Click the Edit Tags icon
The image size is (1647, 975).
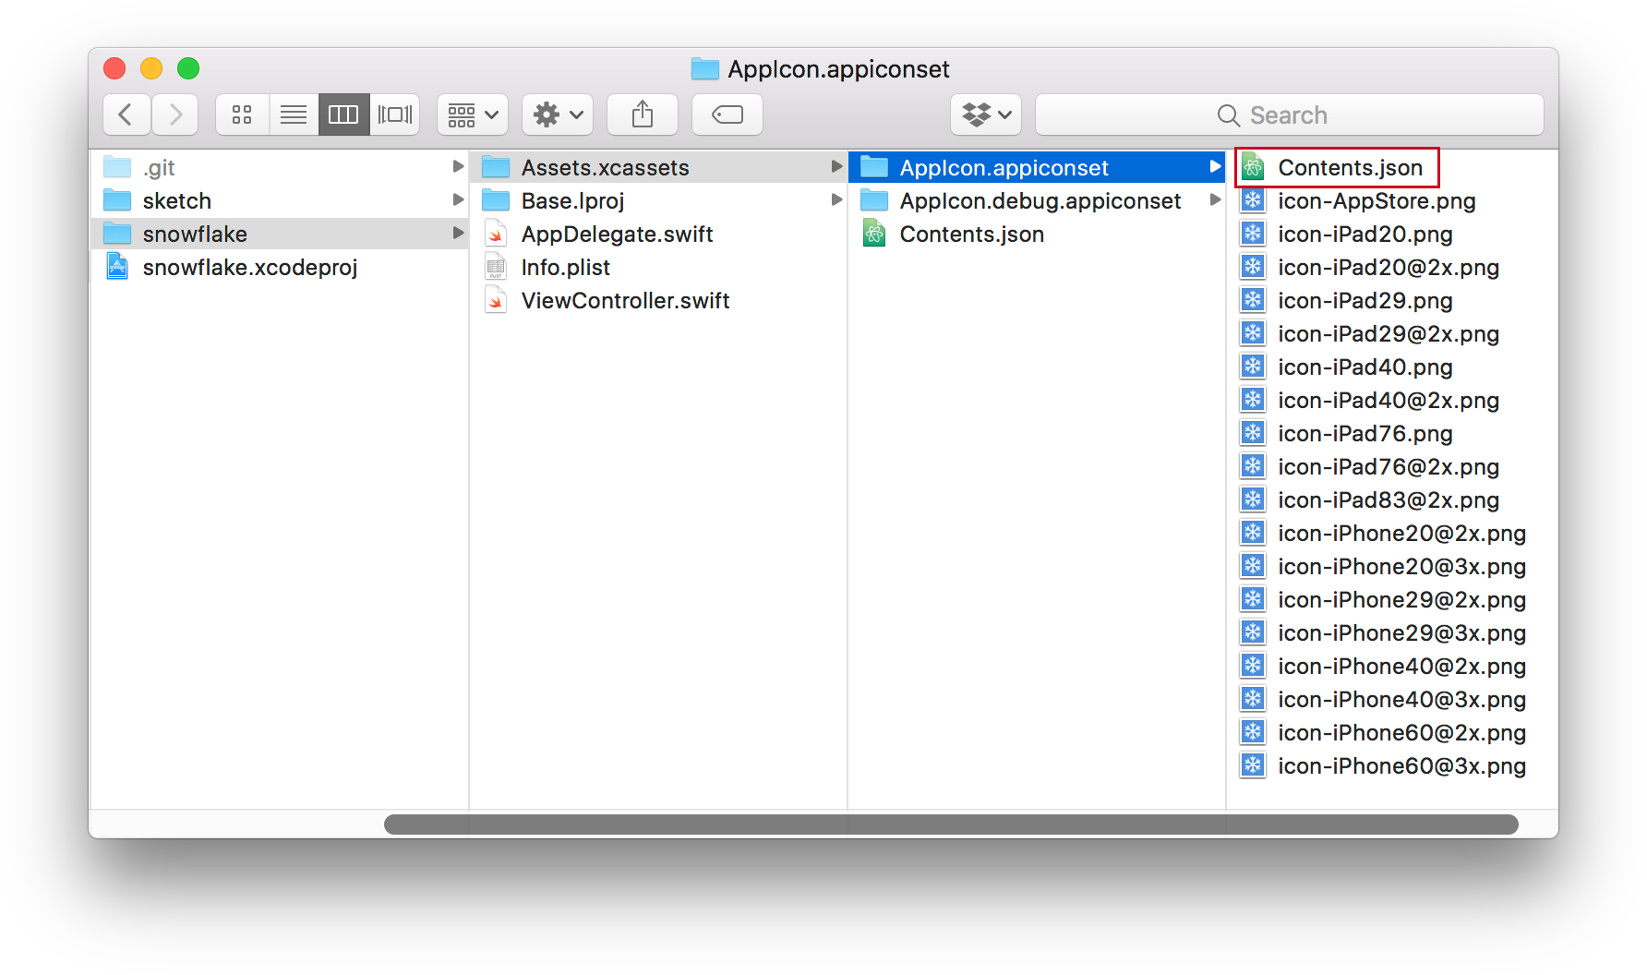(x=727, y=114)
